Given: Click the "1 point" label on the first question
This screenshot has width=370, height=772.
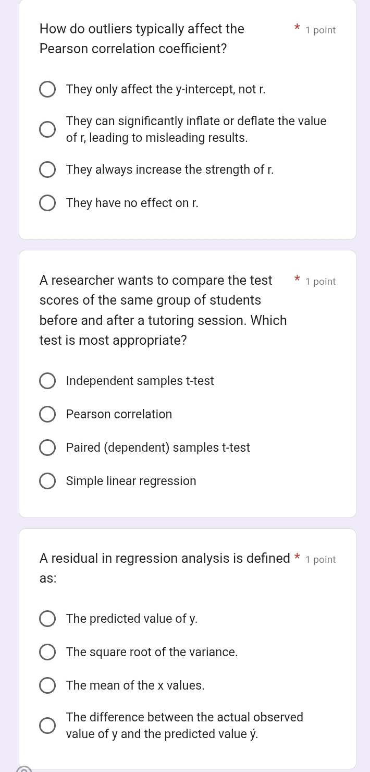Looking at the screenshot, I should tap(320, 30).
